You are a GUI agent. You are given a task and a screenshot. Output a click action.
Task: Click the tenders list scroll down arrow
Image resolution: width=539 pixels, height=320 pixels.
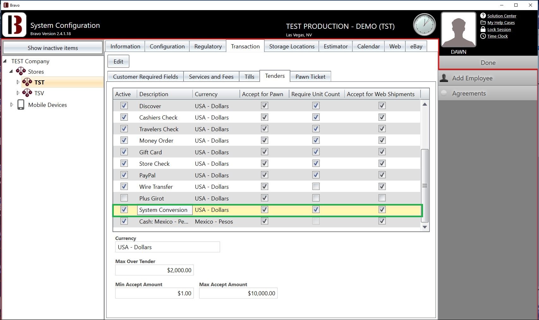[x=425, y=227]
